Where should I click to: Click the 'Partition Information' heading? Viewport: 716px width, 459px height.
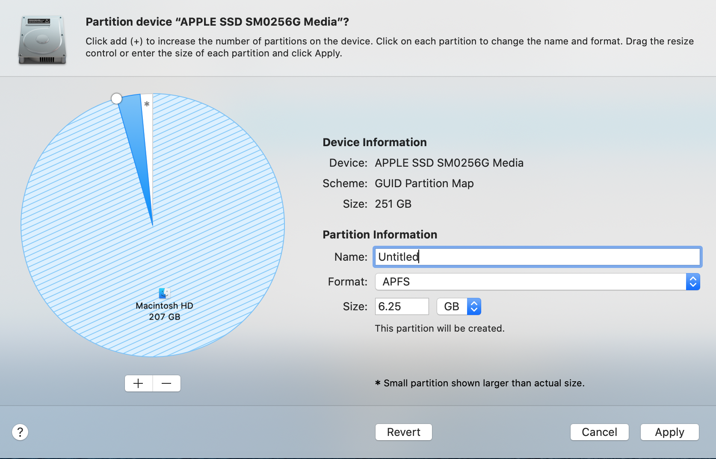[380, 235]
